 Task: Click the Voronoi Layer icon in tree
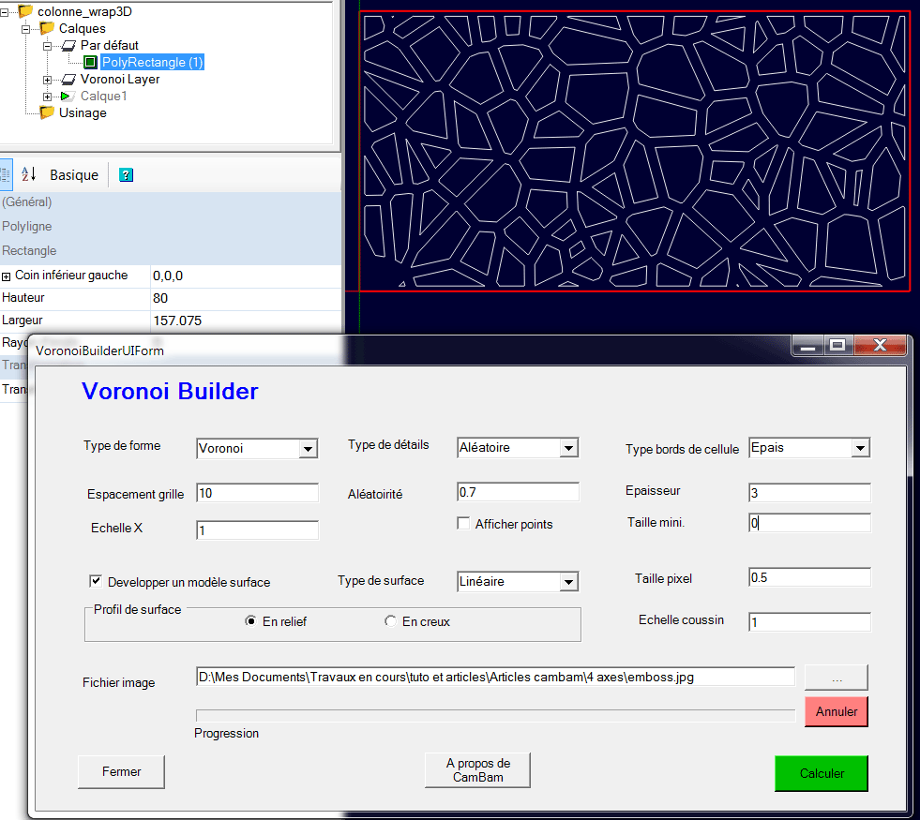tap(68, 80)
